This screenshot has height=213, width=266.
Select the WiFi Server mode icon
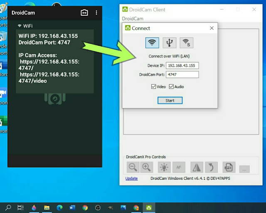click(187, 43)
